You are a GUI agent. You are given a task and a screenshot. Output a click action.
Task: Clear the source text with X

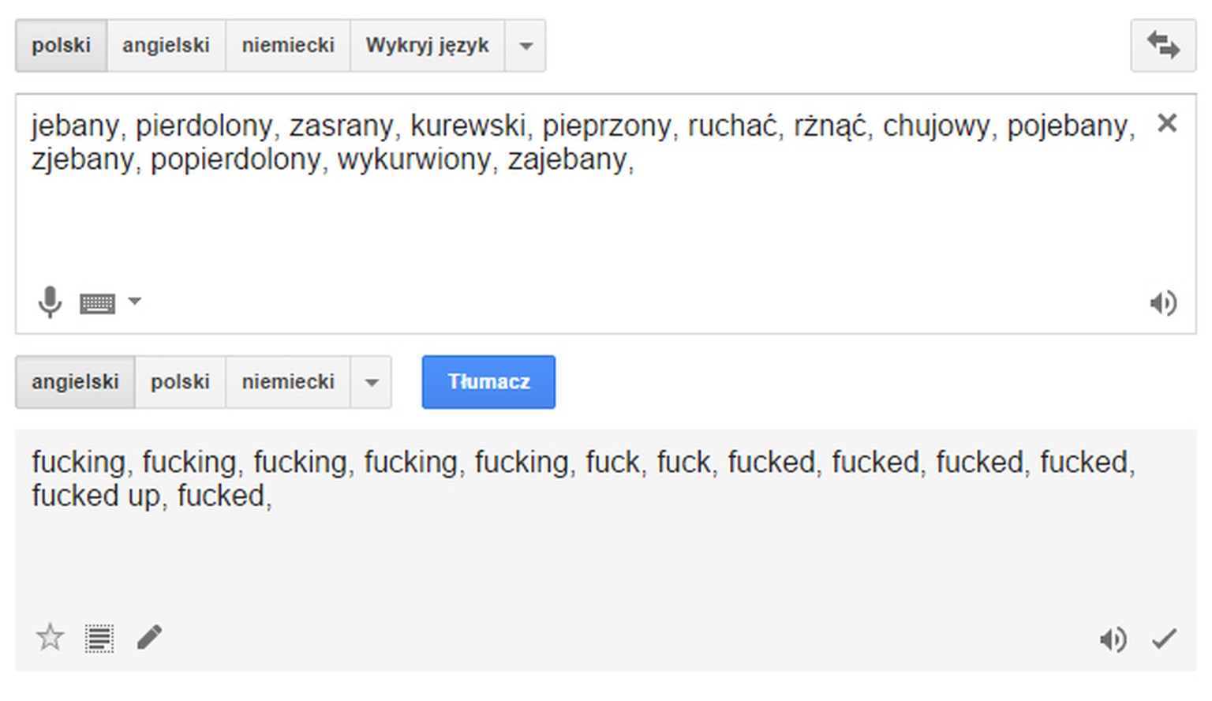pos(1167,123)
